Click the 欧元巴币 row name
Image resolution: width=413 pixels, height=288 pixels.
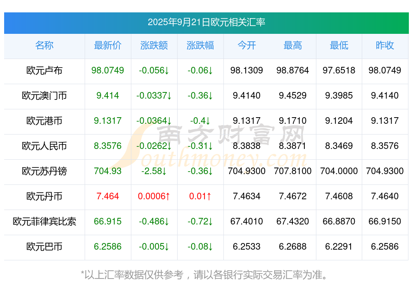[x=44, y=247]
